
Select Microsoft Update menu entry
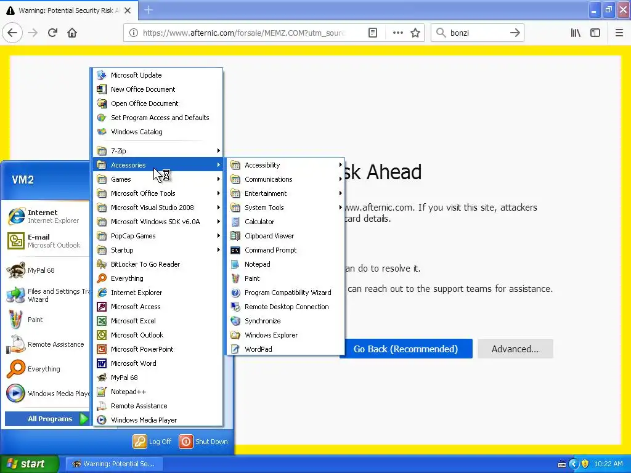click(158, 75)
